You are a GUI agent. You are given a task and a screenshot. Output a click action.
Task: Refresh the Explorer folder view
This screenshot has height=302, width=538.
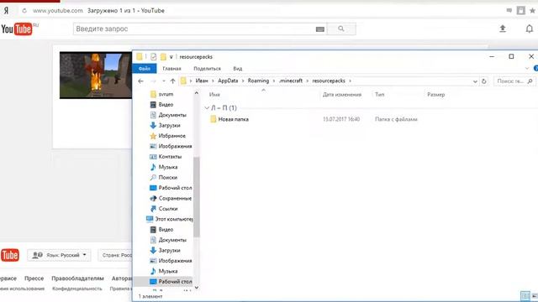[484, 81]
